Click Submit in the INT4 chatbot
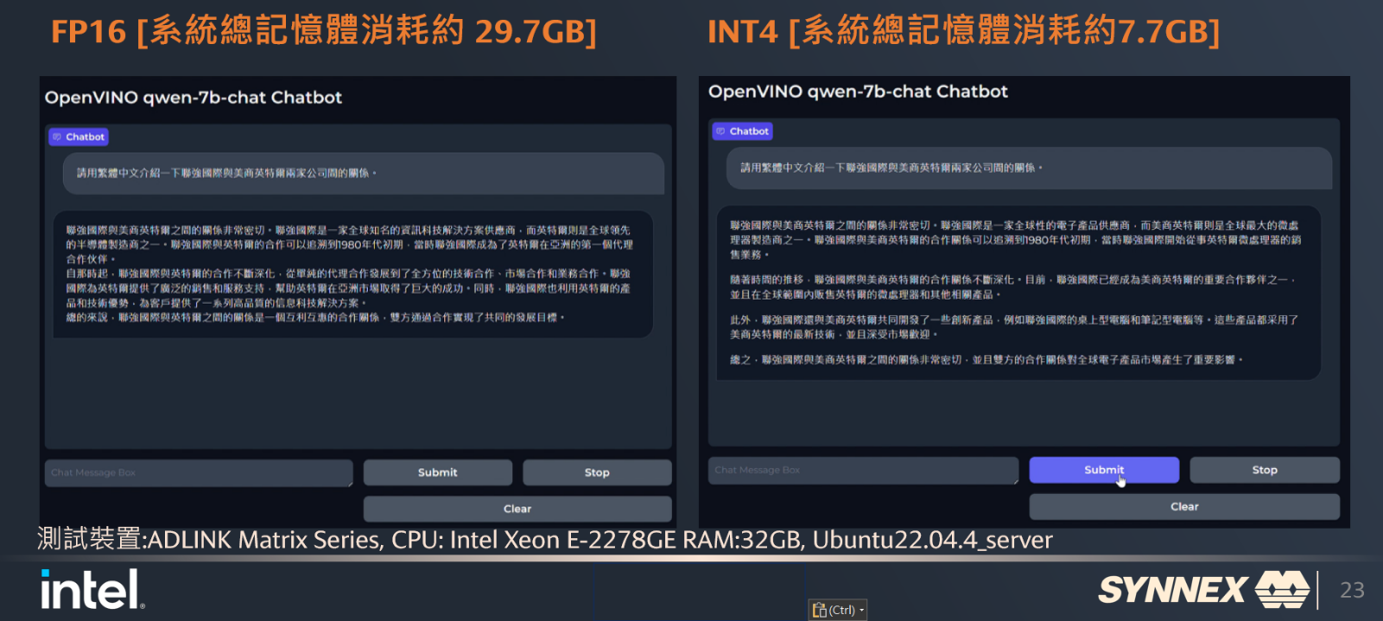The image size is (1383, 621). pos(1104,470)
